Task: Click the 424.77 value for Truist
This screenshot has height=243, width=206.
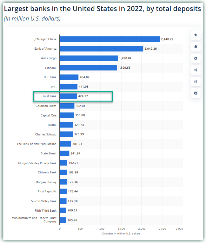Action: [x=83, y=96]
